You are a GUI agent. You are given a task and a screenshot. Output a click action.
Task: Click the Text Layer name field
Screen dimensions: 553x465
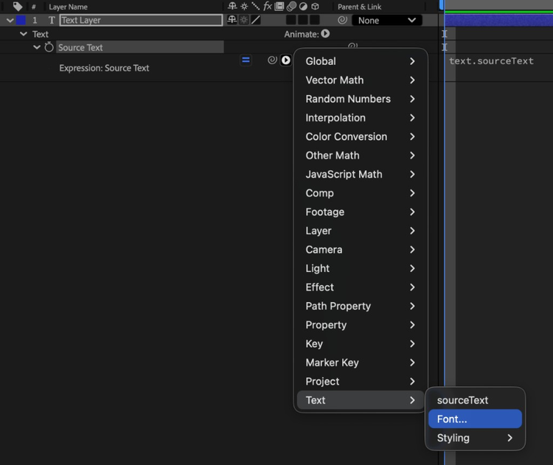(141, 20)
